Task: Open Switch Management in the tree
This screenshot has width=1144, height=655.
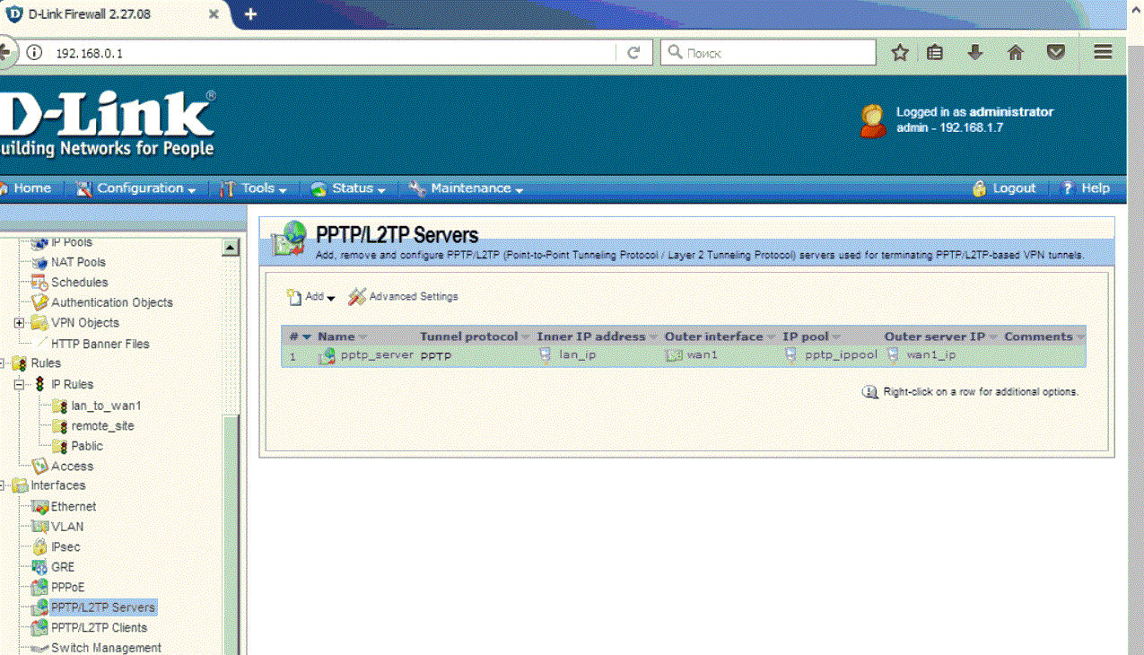Action: coord(106,648)
